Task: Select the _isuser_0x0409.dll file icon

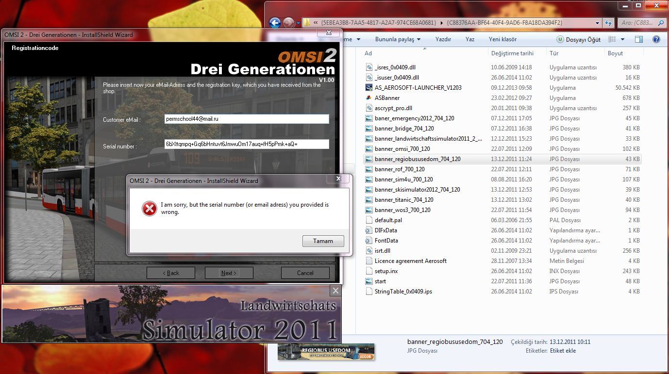Action: (369, 78)
